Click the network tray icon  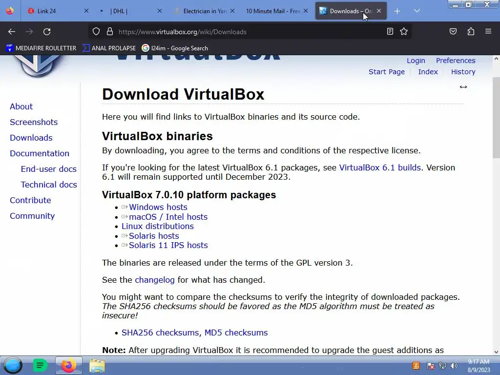tap(442, 366)
